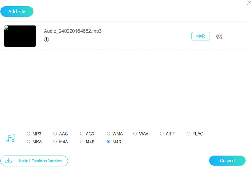The image size is (251, 170).
Task: Select FLAC as output format
Action: pos(189,134)
